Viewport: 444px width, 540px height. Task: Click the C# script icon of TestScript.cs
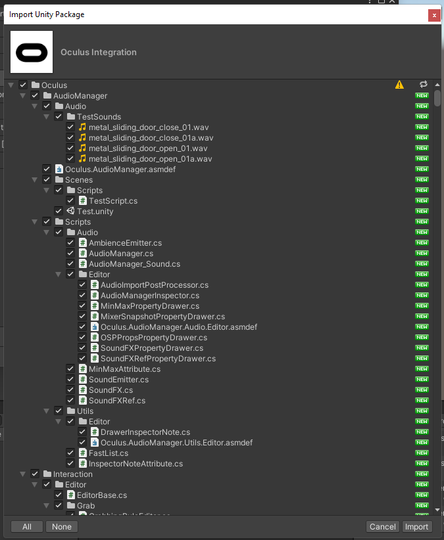[x=83, y=201]
